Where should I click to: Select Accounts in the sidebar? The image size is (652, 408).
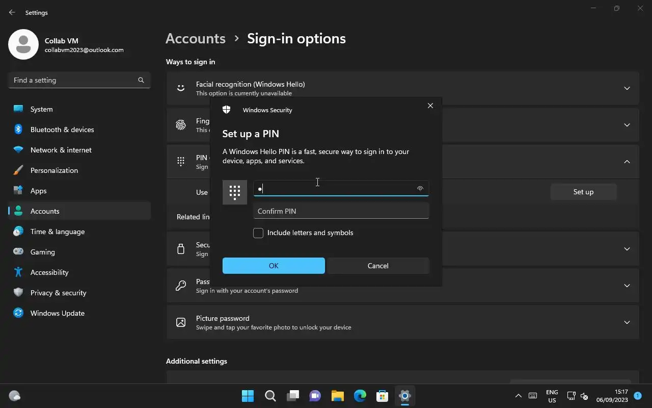[x=79, y=211]
